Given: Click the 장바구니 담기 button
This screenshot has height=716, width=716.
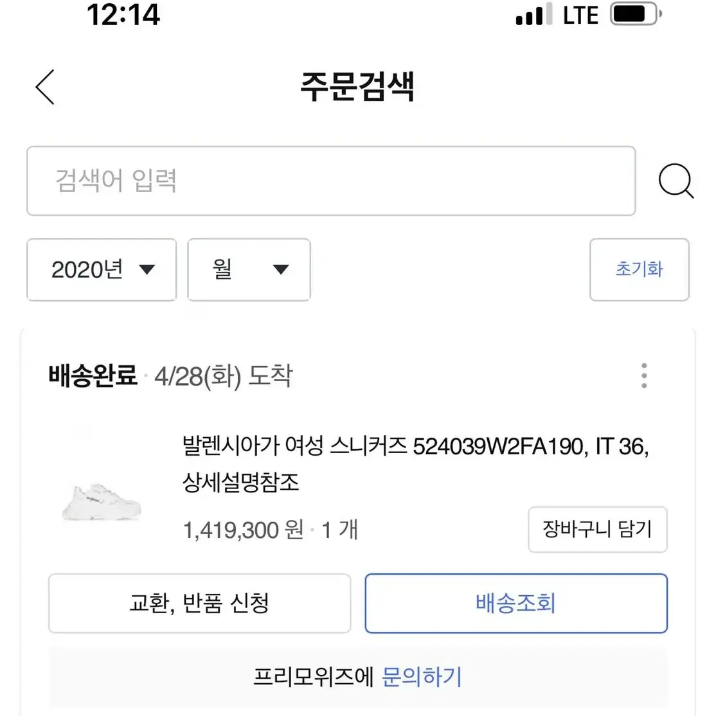Looking at the screenshot, I should 598,529.
